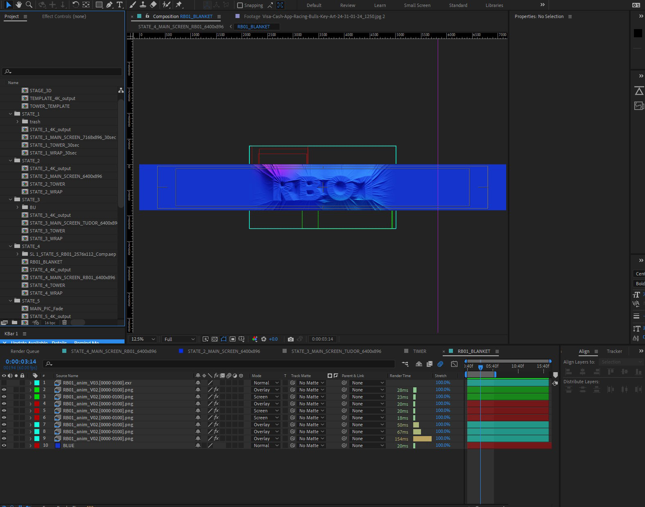Select the Rotation tool
The height and width of the screenshot is (507, 645).
[76, 5]
